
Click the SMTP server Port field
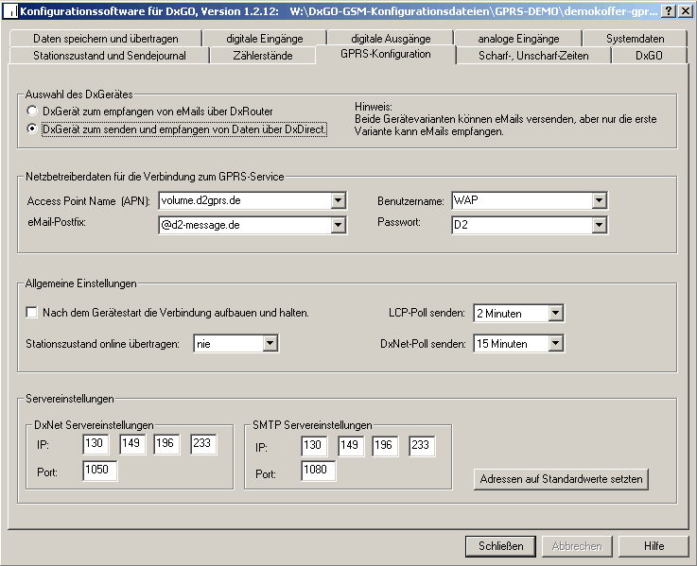click(319, 471)
